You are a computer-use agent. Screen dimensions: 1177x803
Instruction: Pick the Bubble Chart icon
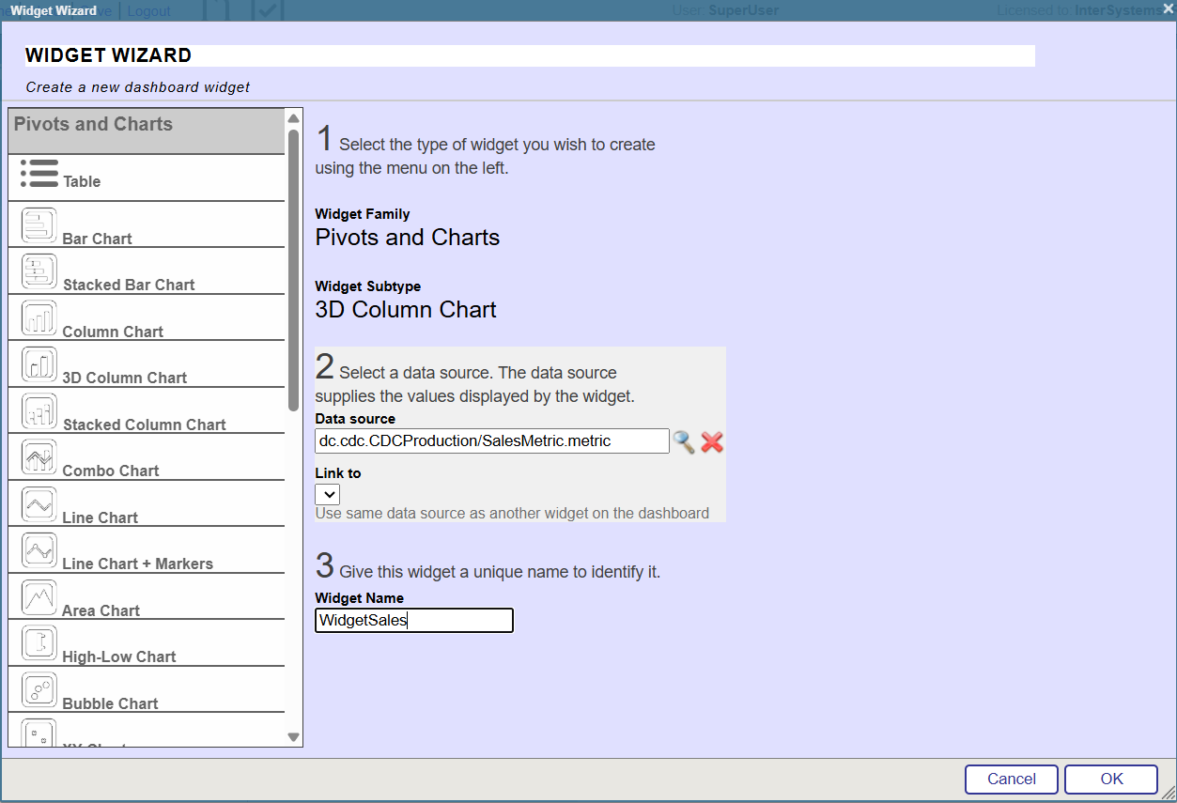[x=39, y=690]
